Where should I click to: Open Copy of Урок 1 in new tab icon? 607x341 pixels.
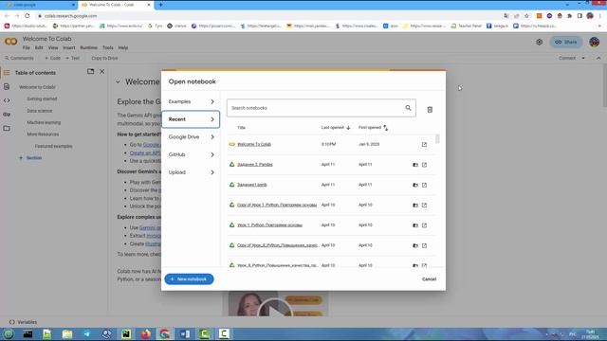(x=424, y=205)
